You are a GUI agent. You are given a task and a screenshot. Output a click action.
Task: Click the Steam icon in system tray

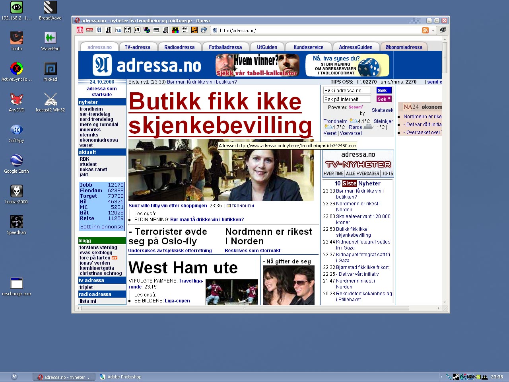pyautogui.click(x=456, y=376)
